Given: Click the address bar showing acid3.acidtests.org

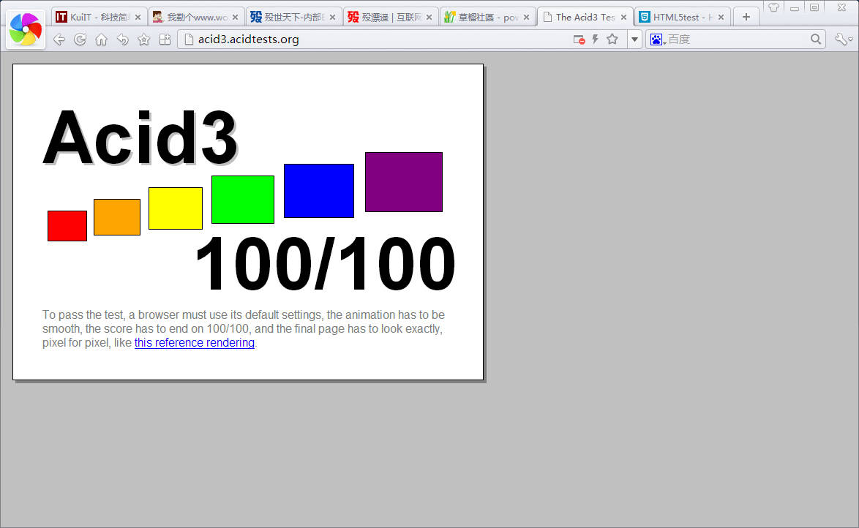Looking at the screenshot, I should tap(402, 39).
